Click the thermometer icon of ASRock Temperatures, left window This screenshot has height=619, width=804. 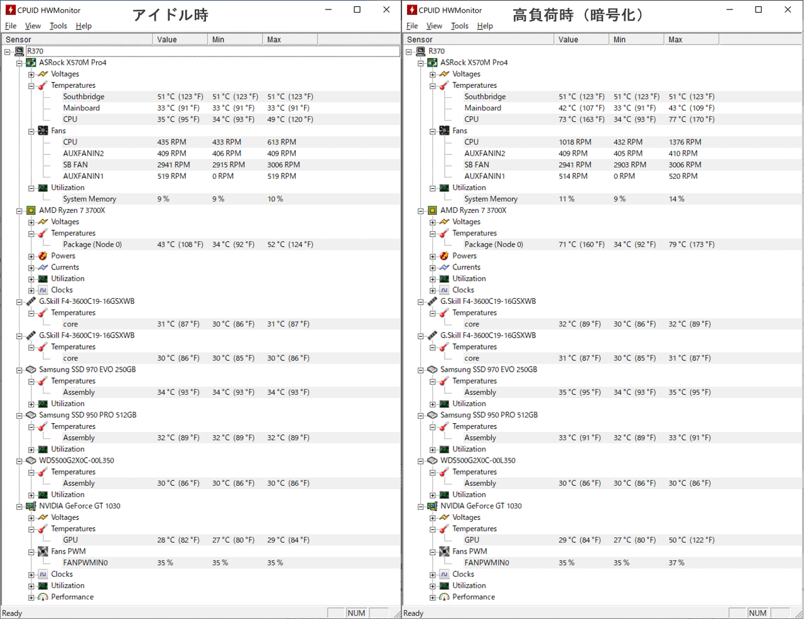coord(43,85)
